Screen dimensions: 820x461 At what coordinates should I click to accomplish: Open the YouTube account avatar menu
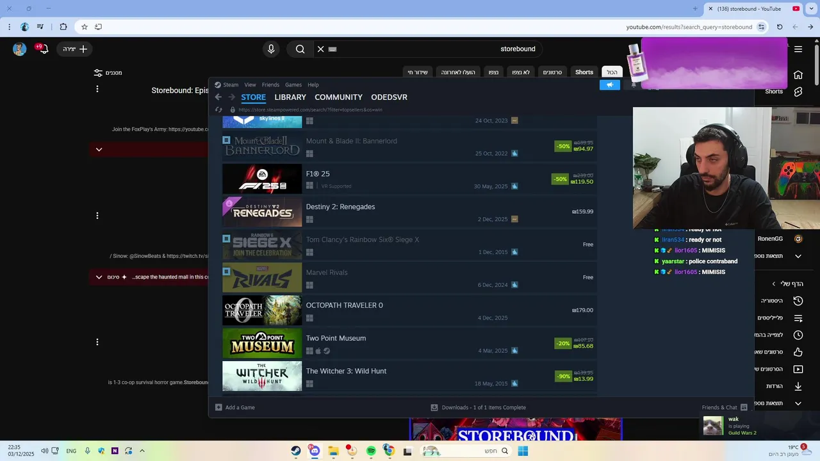pos(20,49)
